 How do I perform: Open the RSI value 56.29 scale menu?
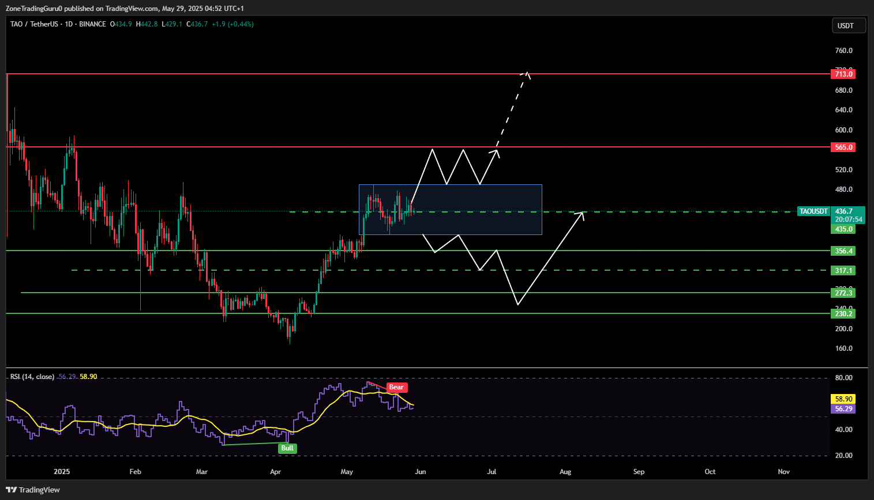click(843, 409)
